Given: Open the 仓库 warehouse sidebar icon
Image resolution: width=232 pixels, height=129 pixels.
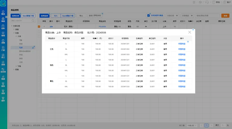Looking at the screenshot, I should pos(3,26).
